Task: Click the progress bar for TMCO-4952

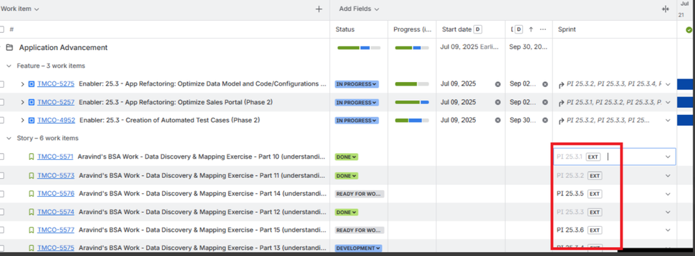Action: pyautogui.click(x=412, y=120)
